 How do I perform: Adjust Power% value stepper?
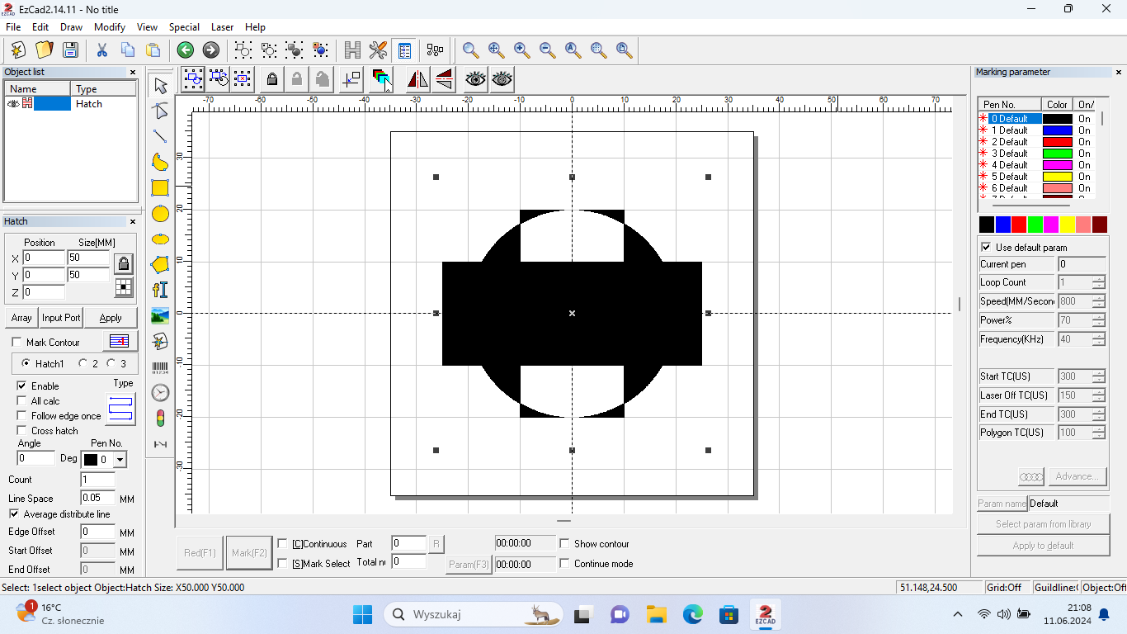pyautogui.click(x=1098, y=320)
